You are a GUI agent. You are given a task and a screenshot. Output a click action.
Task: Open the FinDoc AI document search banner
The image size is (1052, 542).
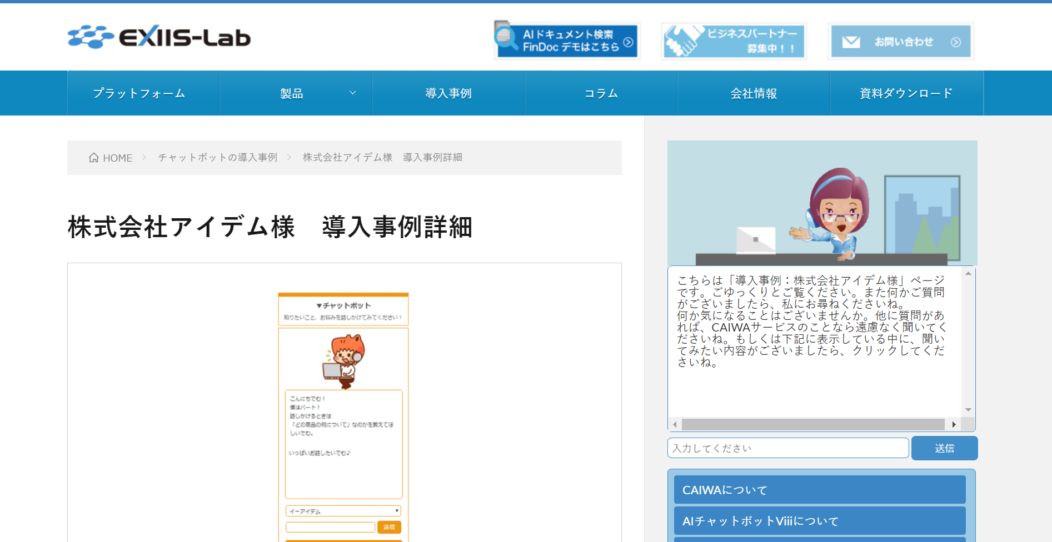[x=567, y=41]
